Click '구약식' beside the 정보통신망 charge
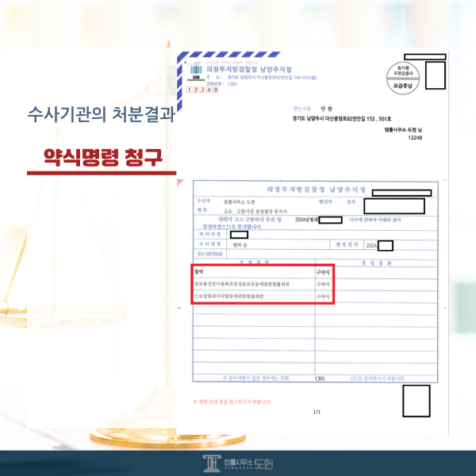The image size is (476, 476). pos(323,285)
